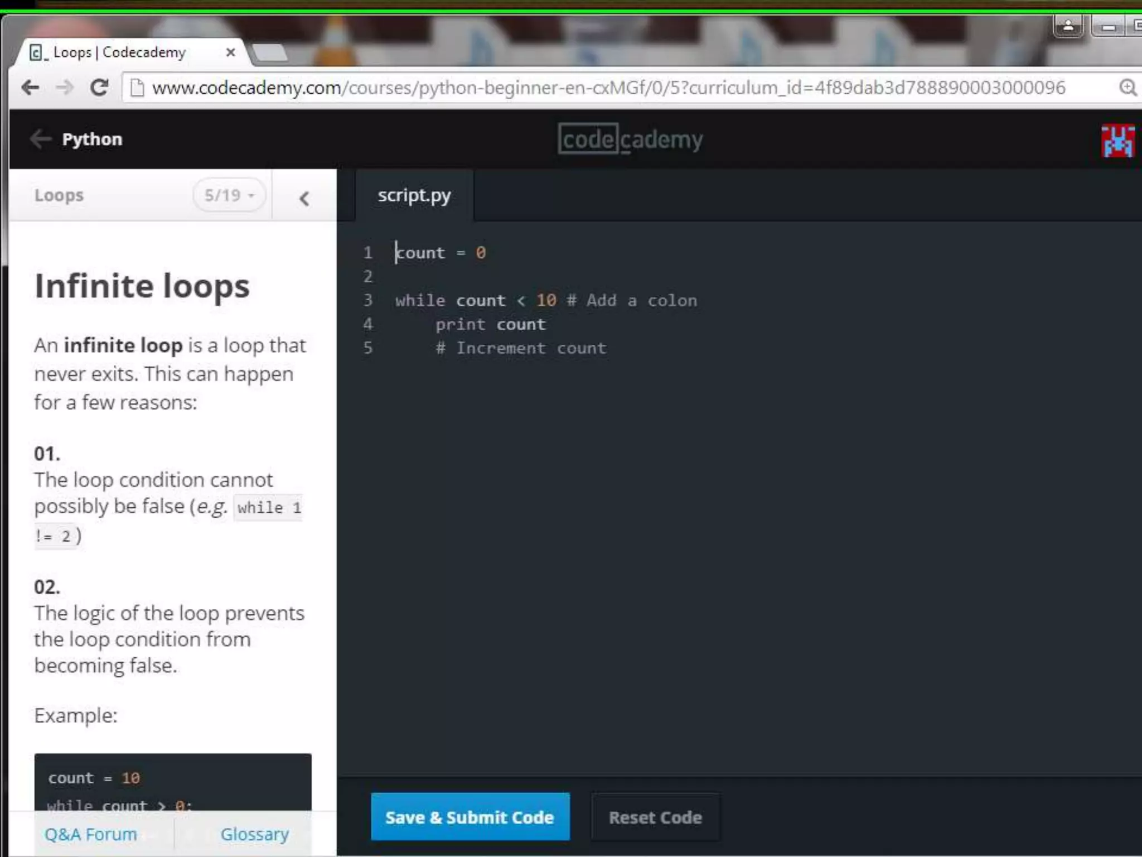
Task: Expand the 5/19 lesson dropdown
Action: click(x=229, y=195)
